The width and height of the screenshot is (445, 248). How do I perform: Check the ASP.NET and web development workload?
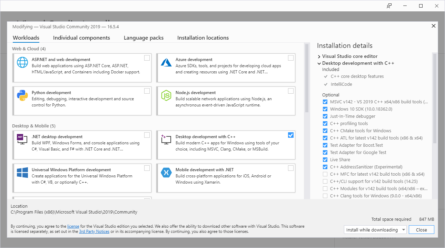click(x=147, y=58)
